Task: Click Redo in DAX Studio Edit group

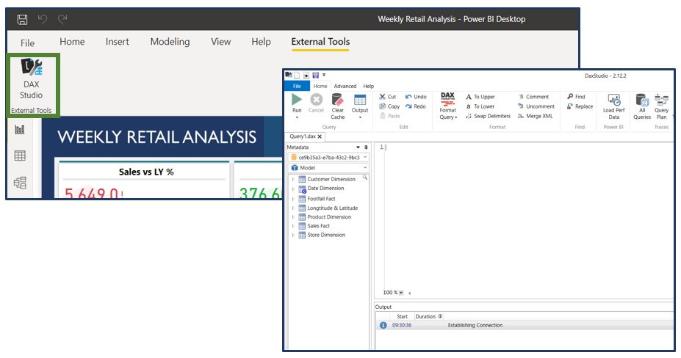Action: click(415, 106)
